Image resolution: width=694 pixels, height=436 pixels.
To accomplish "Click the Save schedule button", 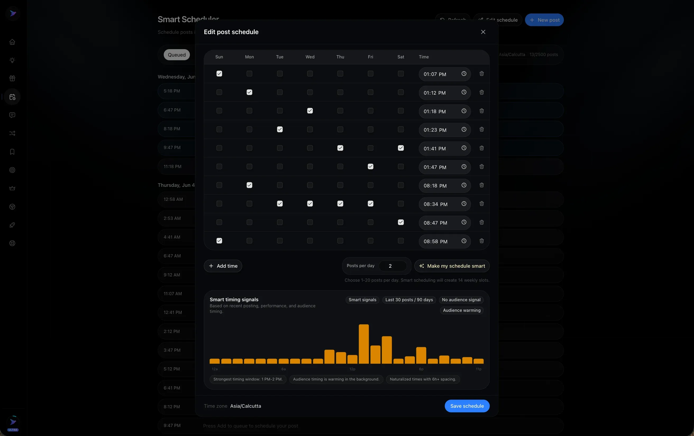I will [467, 406].
